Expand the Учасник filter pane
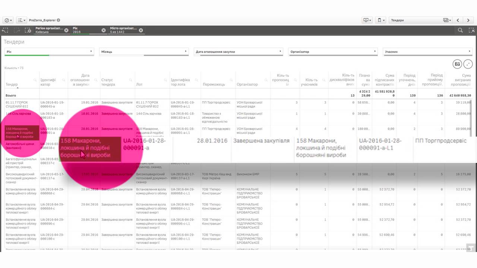This screenshot has width=477, height=268. (428, 52)
